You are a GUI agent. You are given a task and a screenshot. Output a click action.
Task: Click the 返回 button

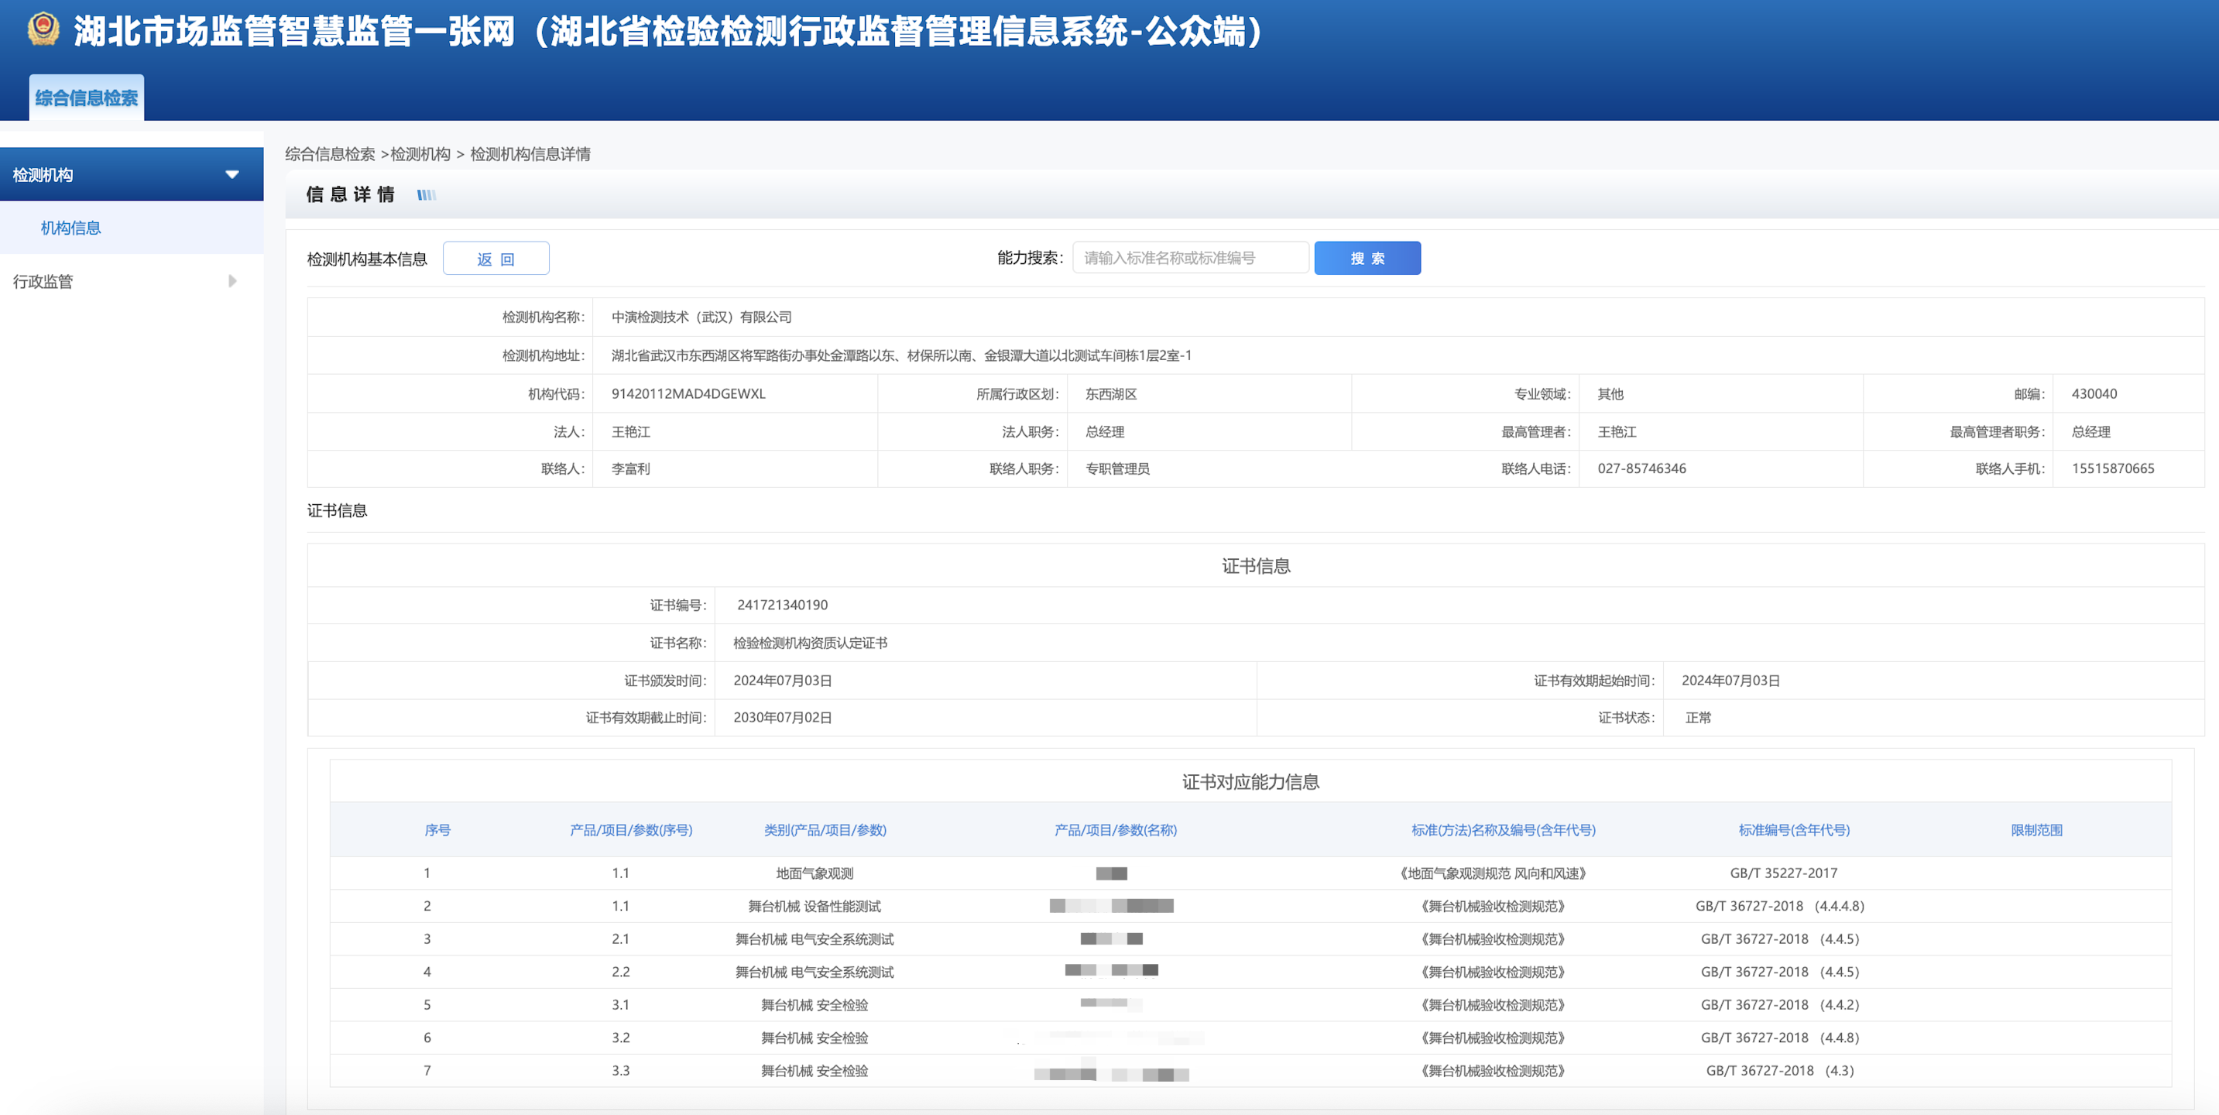(x=496, y=259)
